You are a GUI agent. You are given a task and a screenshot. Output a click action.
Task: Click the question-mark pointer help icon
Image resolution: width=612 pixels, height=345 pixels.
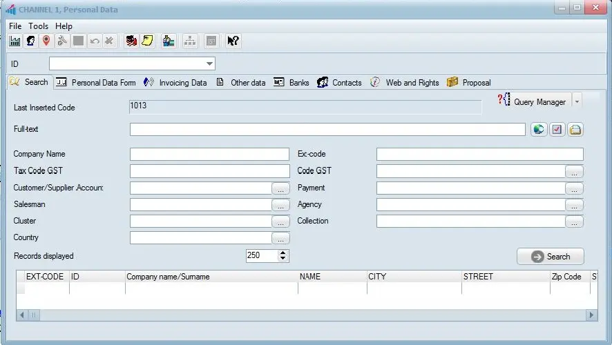pos(233,41)
